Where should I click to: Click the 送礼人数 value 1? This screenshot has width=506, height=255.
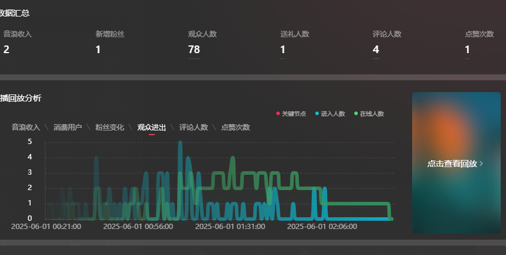(283, 50)
